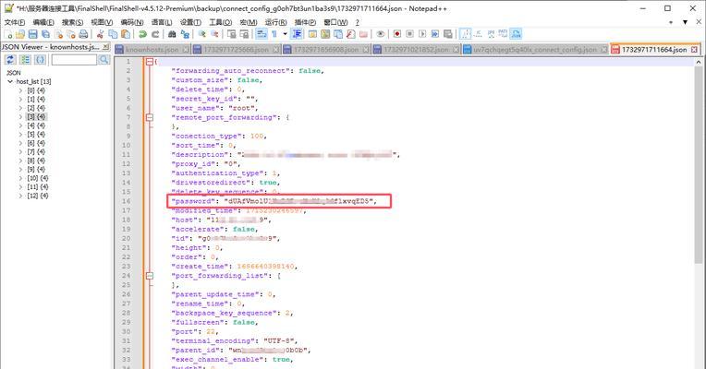The width and height of the screenshot is (706, 369).
Task: Collapse the host_list [13] tree node
Action: [x=10, y=81]
